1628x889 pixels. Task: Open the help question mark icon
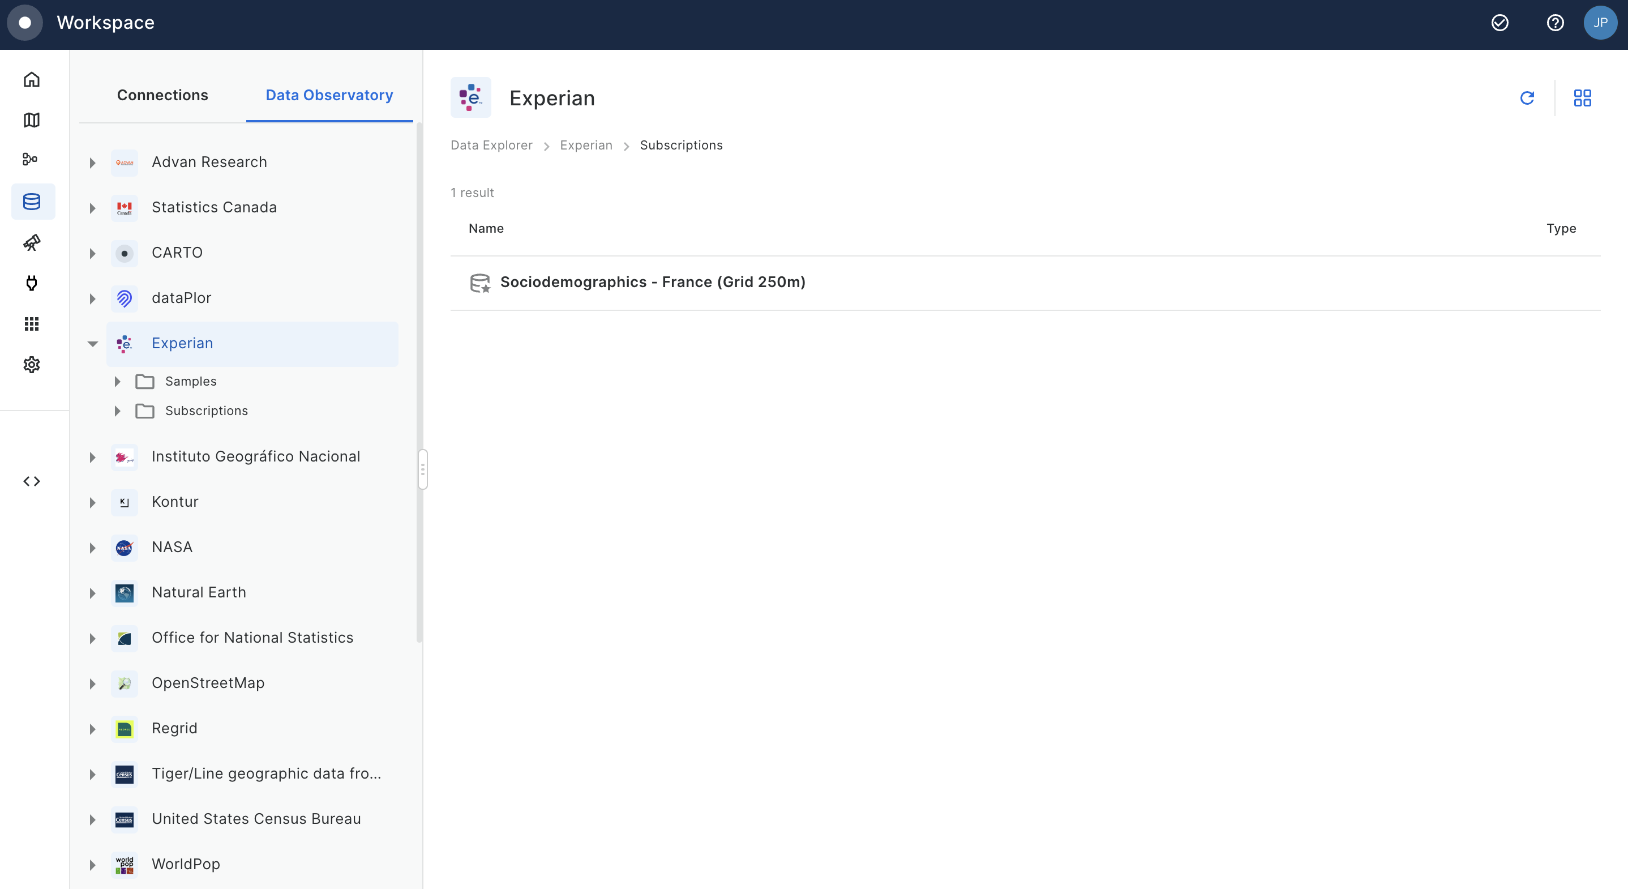[x=1554, y=23]
